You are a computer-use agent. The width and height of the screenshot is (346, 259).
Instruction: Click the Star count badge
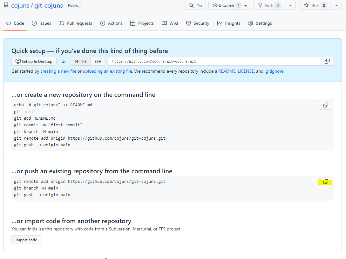pos(324,5)
